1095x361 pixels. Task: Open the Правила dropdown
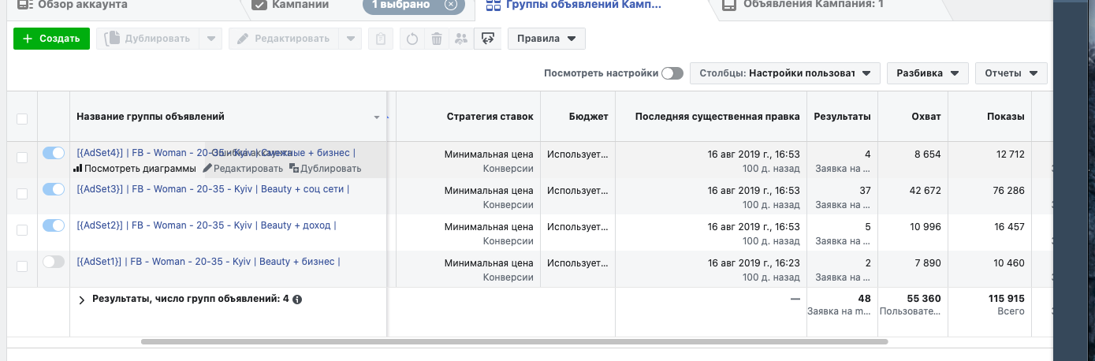[x=546, y=39]
